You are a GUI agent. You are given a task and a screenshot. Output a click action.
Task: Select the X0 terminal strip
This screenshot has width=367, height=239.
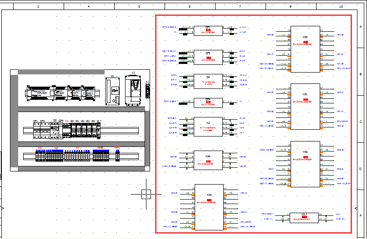(54, 156)
